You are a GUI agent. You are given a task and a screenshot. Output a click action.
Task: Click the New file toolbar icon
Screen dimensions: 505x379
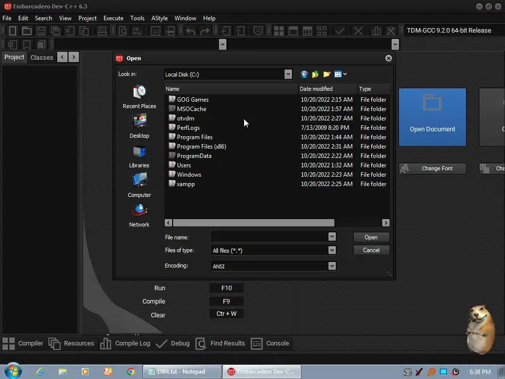click(x=12, y=31)
